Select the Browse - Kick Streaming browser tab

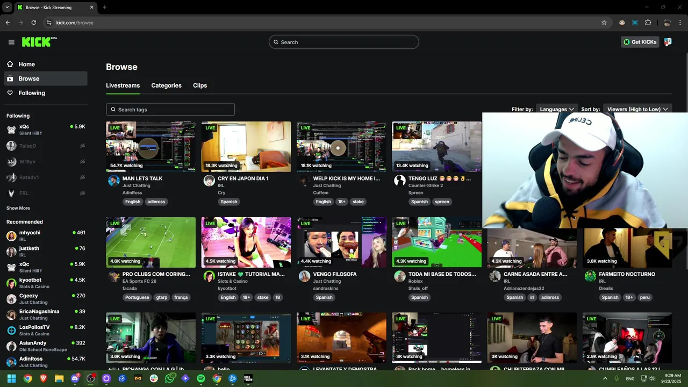55,8
